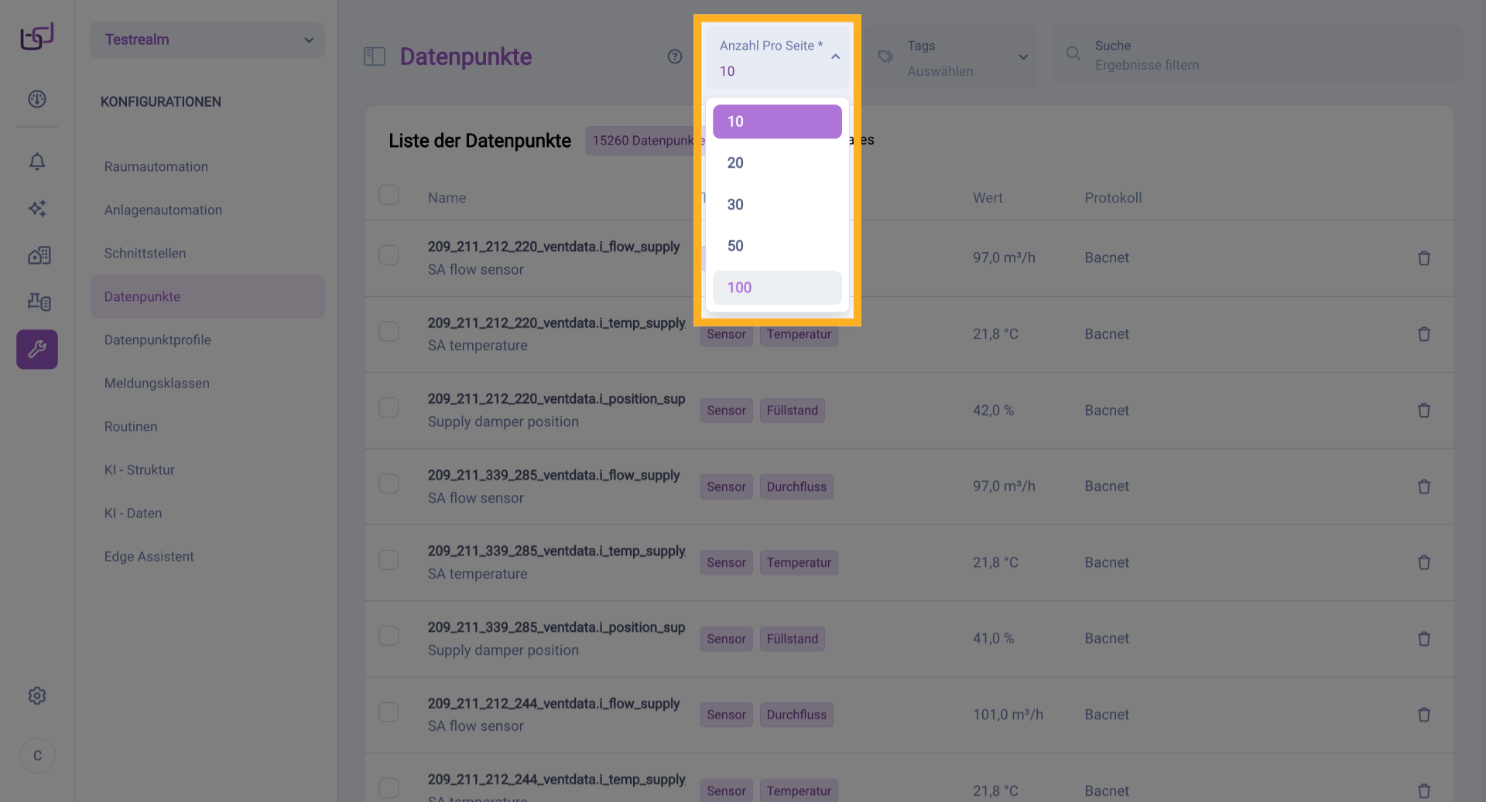Screen dimensions: 1486x802
Task: Go to Raumautomation configuration page
Action: 156,167
